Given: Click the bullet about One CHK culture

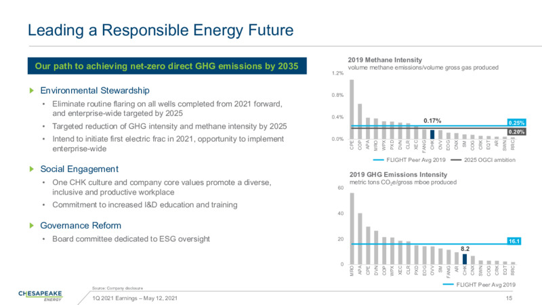Looking at the screenshot, I should pyautogui.click(x=162, y=187).
